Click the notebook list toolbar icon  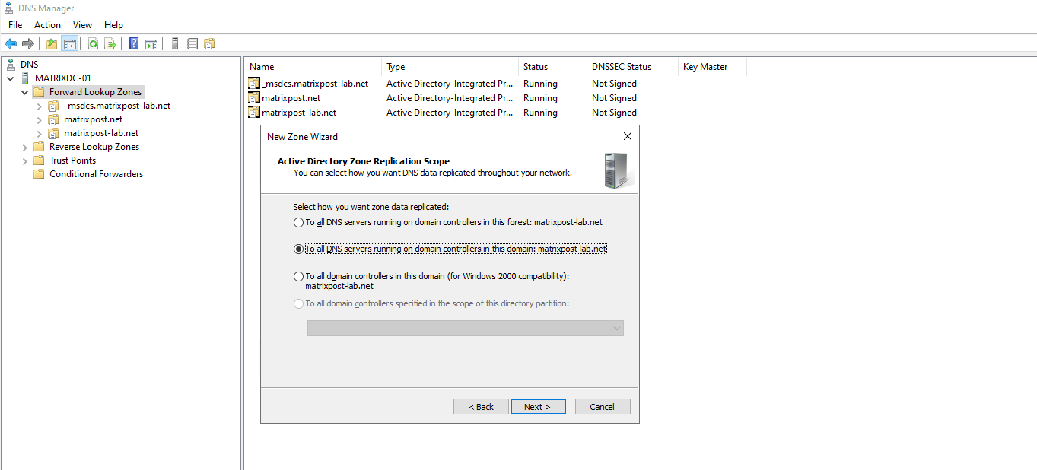tap(192, 44)
